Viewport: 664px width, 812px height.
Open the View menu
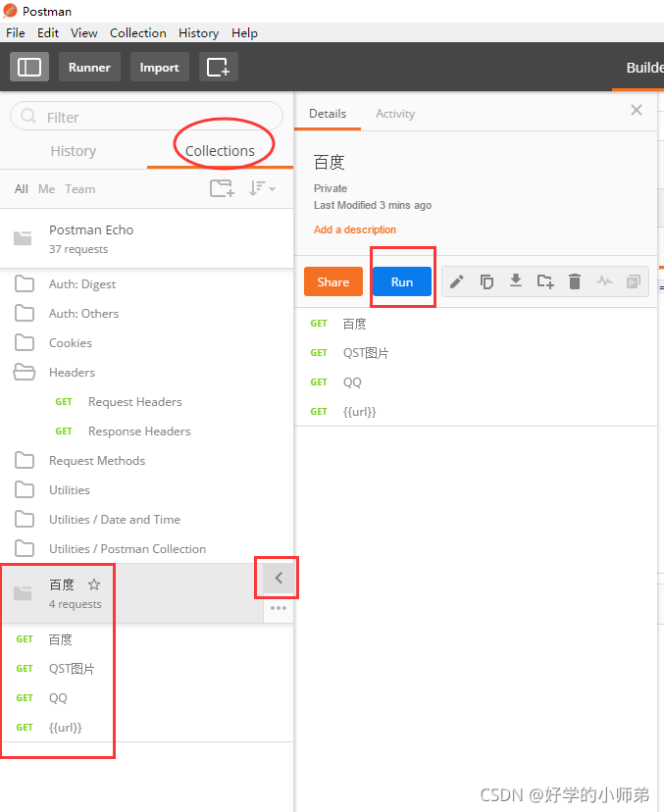[x=84, y=32]
